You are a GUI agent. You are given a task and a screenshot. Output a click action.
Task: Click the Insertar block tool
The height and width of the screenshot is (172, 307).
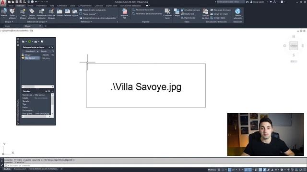tap(4, 13)
